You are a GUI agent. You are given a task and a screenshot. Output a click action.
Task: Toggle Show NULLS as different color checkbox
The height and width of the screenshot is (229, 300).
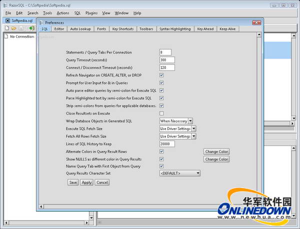pos(161,159)
